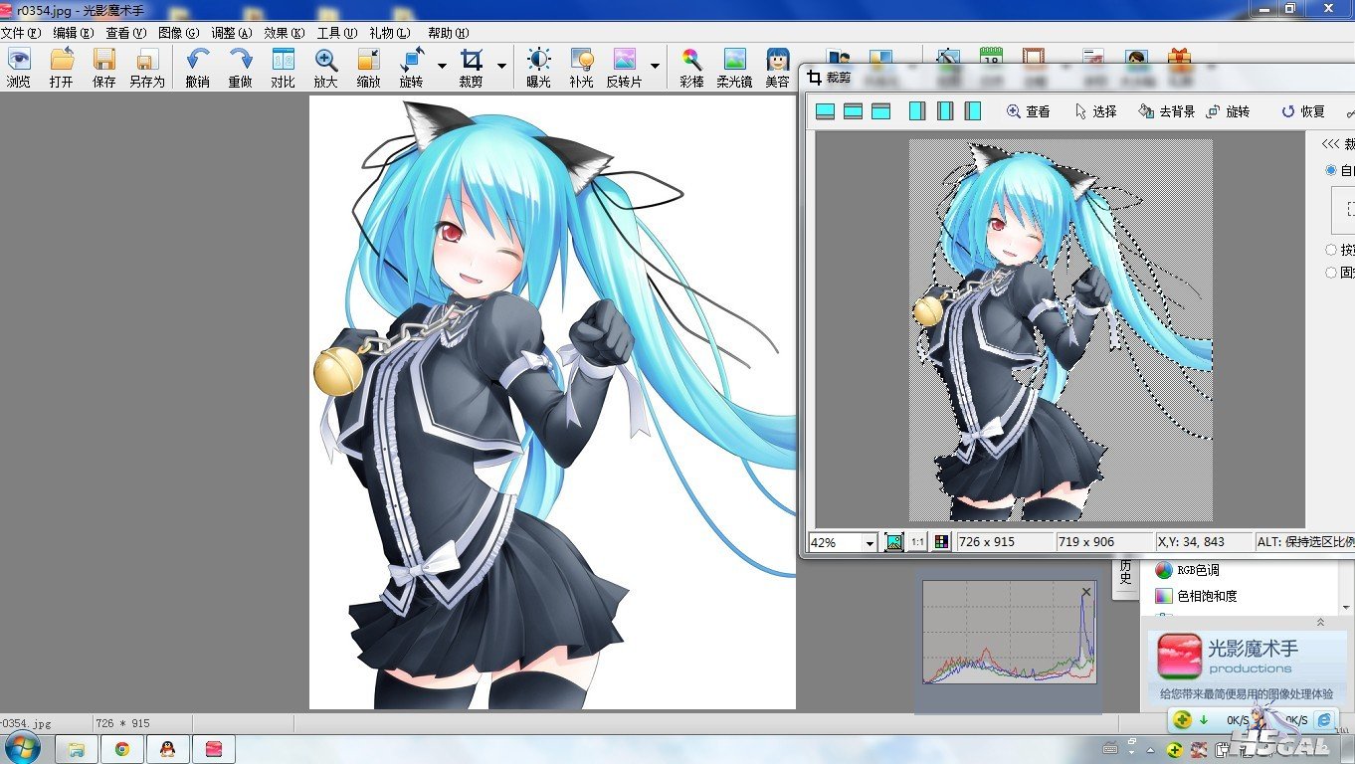The height and width of the screenshot is (764, 1355).
Task: Apply the 反转片 reversal film effect
Action: 624,69
